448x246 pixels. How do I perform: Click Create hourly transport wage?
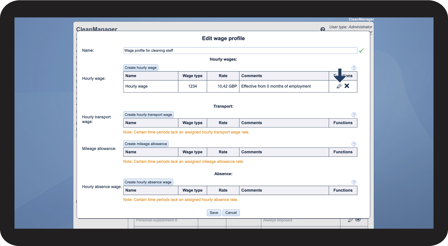[x=148, y=115]
